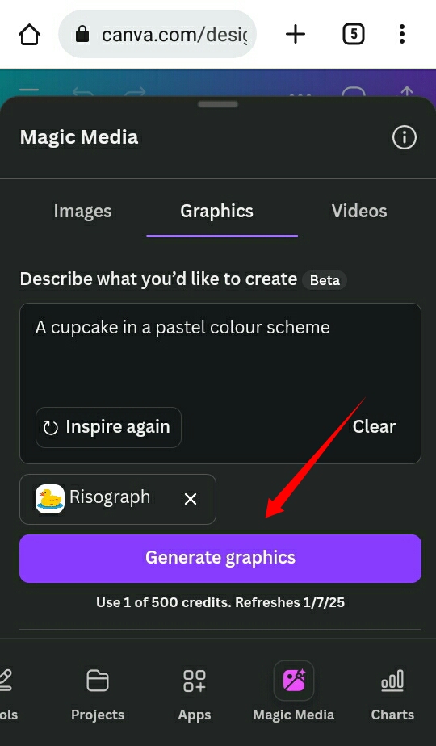
Task: Switch to the Videos tab
Action: tap(359, 212)
